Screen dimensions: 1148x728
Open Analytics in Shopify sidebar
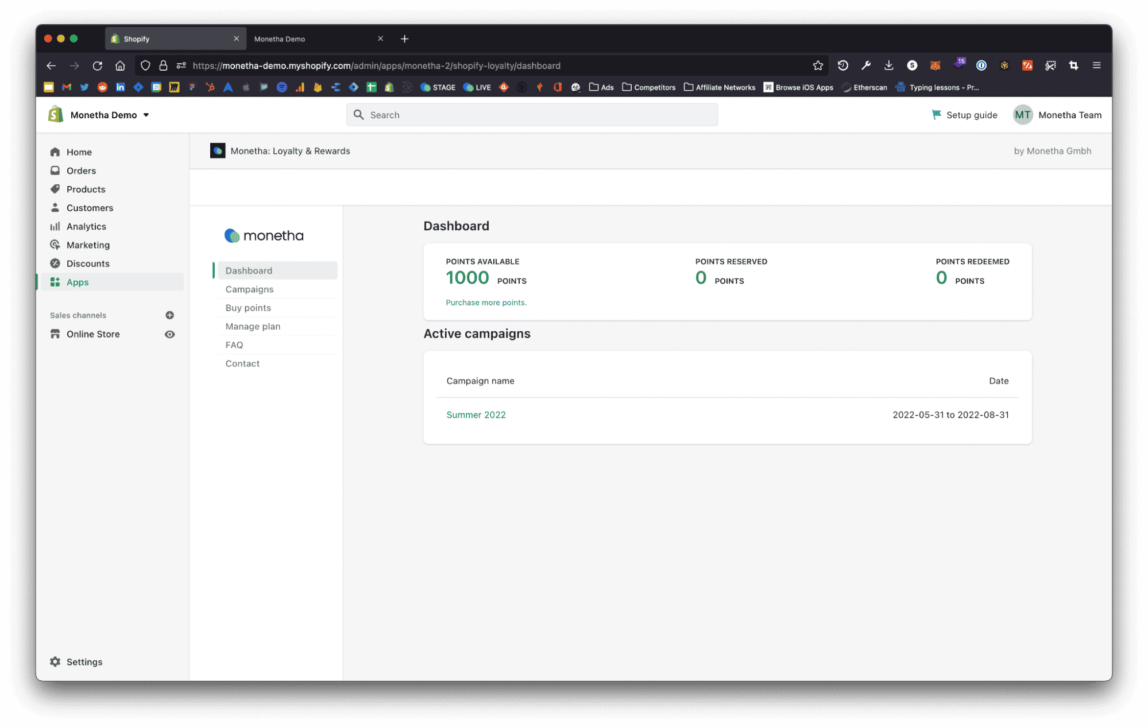(112, 226)
